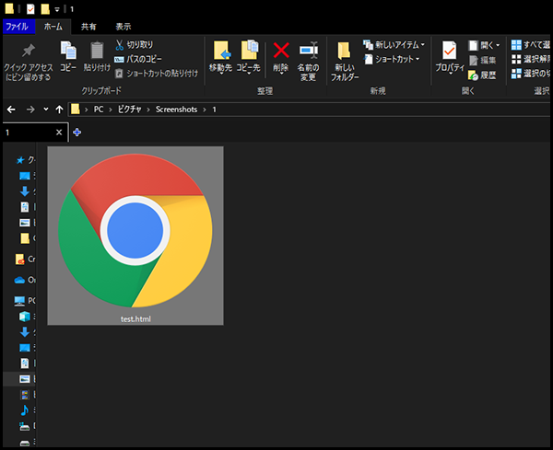Viewport: 553px width, 450px height.
Task: Click 名前の変更 (Rename) icon
Action: pos(308,52)
